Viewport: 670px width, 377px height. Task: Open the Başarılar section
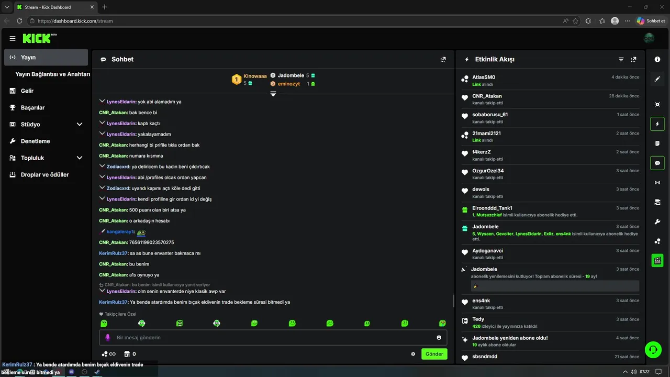pyautogui.click(x=46, y=107)
